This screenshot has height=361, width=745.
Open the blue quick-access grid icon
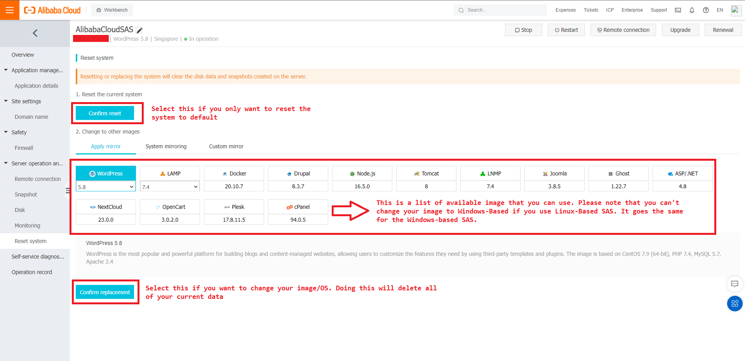tap(735, 304)
